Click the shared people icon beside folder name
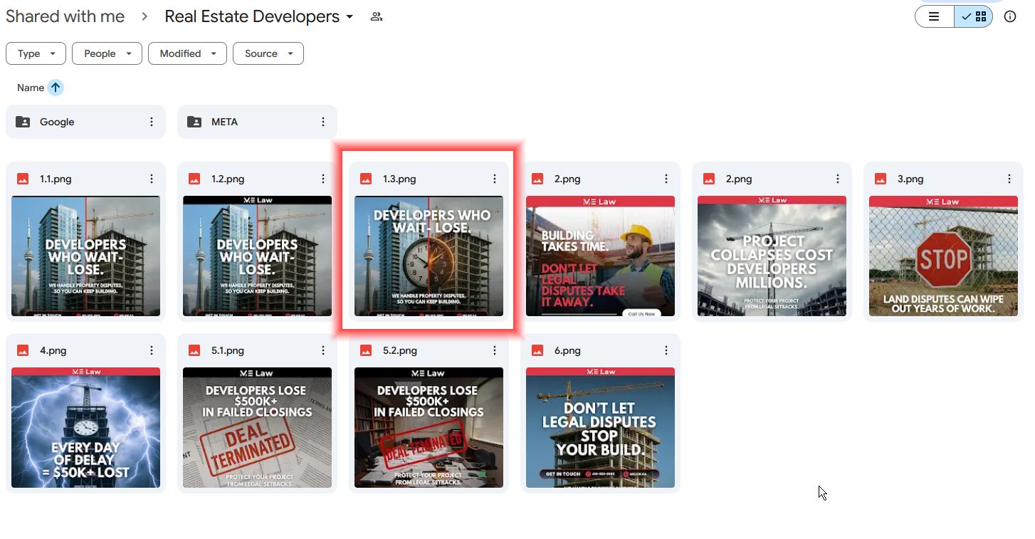 [377, 16]
